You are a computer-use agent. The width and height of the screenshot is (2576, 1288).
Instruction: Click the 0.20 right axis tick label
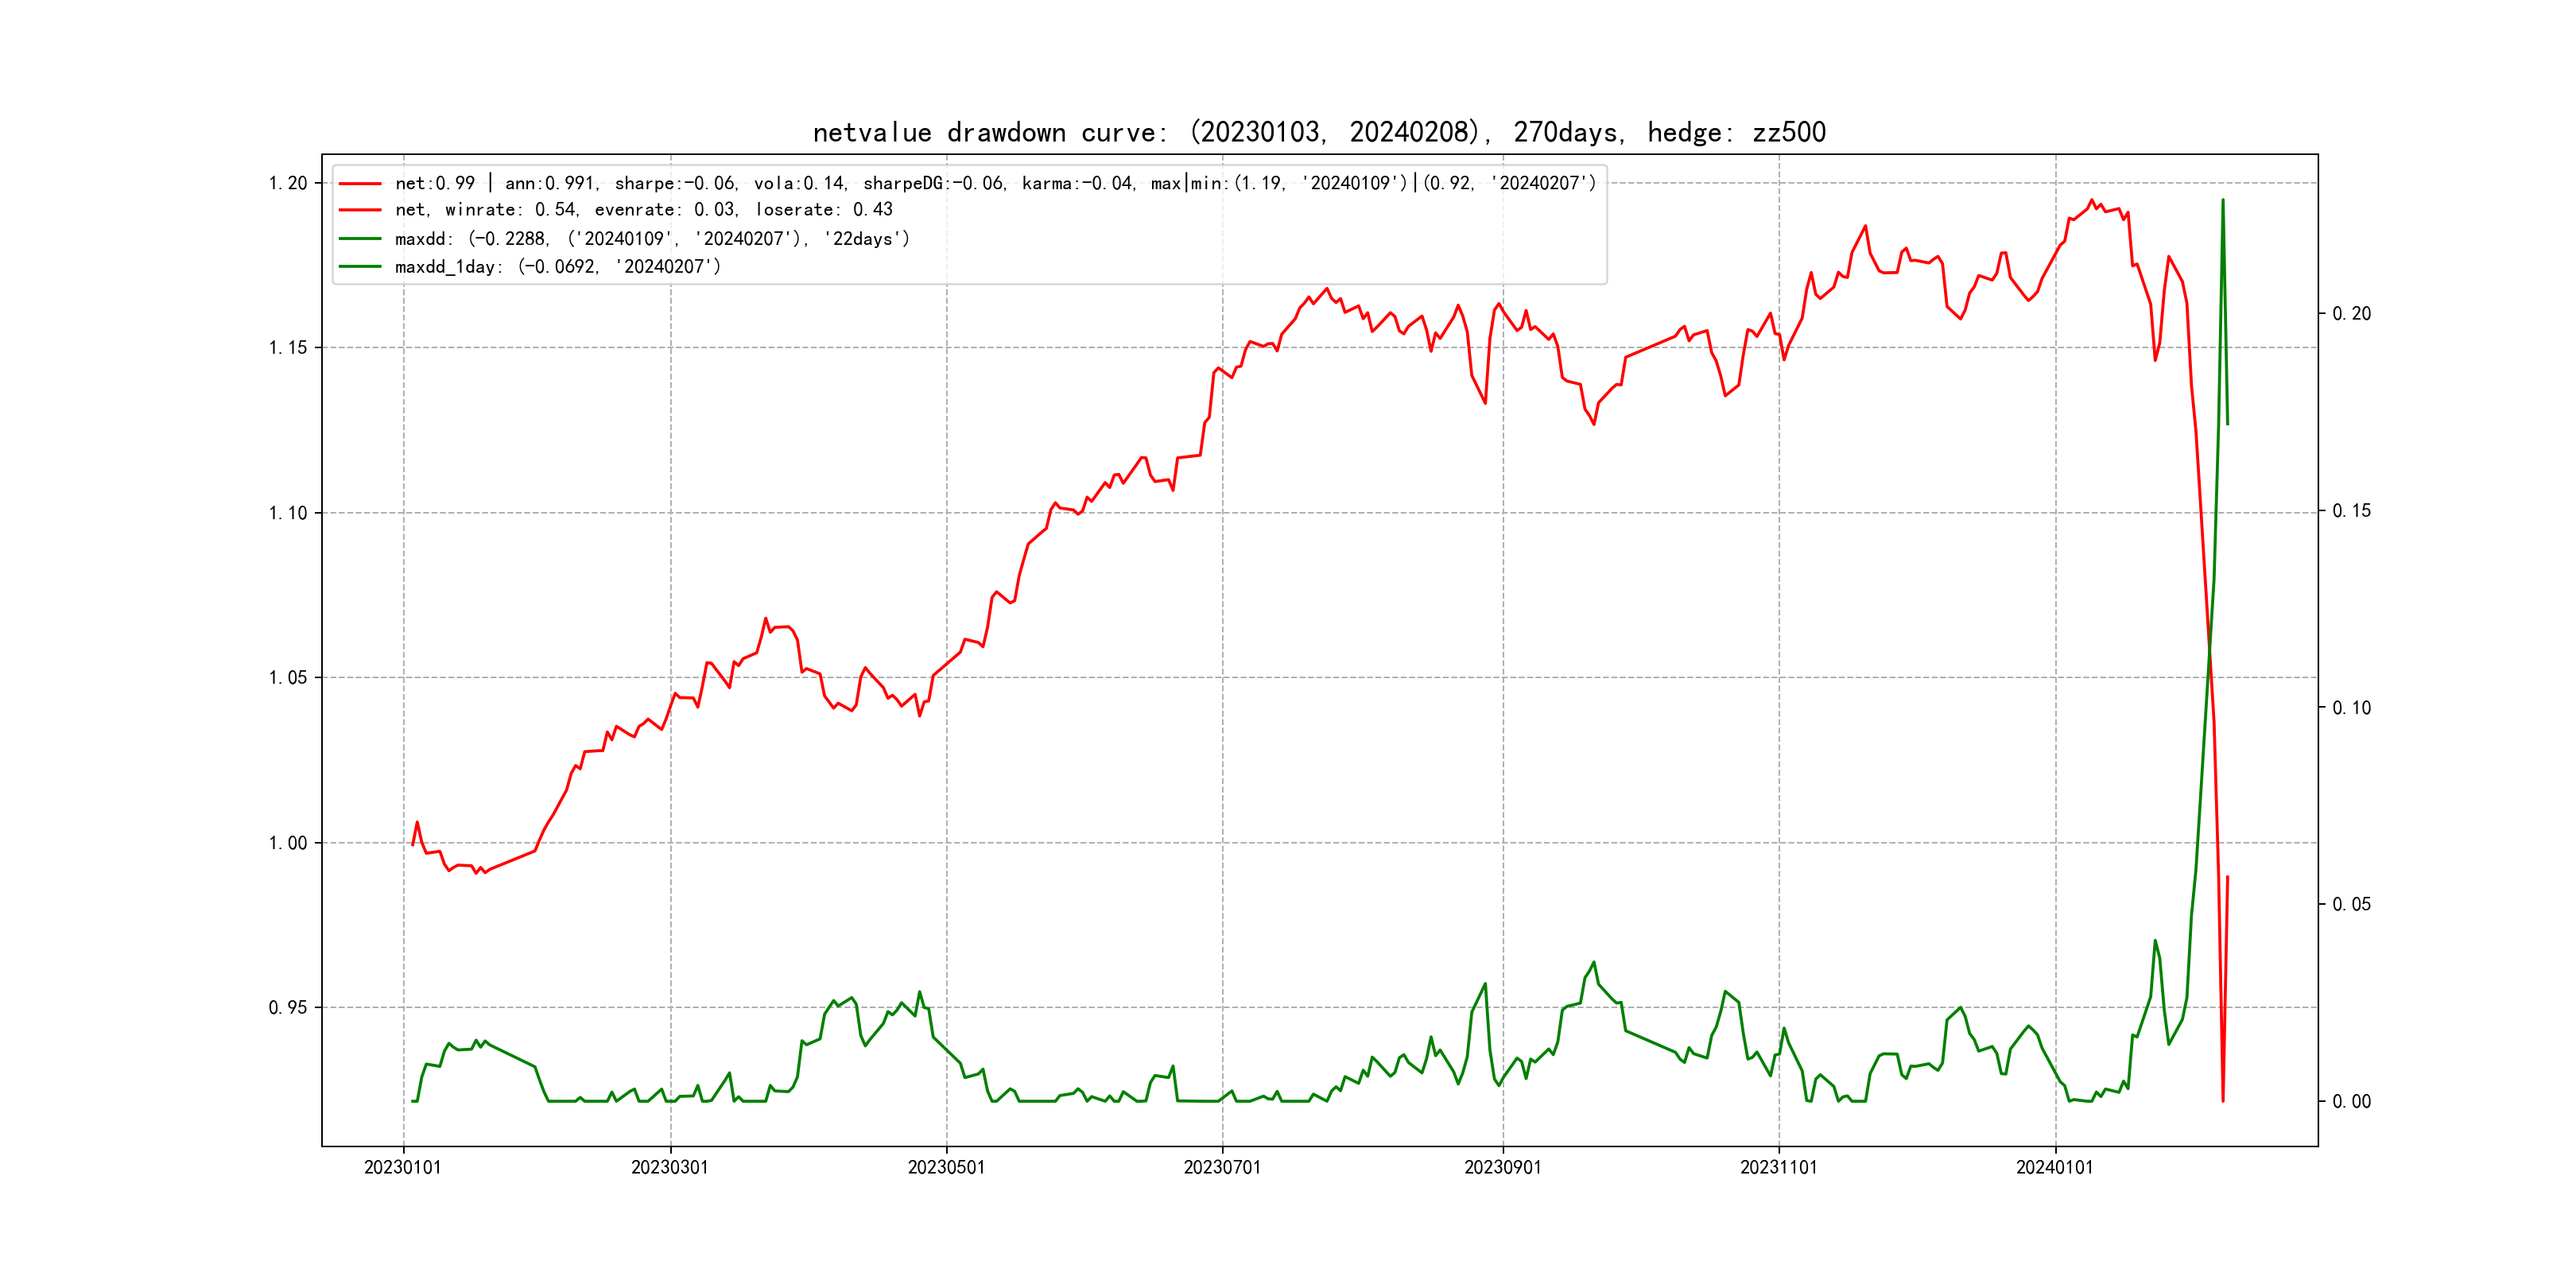[2351, 314]
